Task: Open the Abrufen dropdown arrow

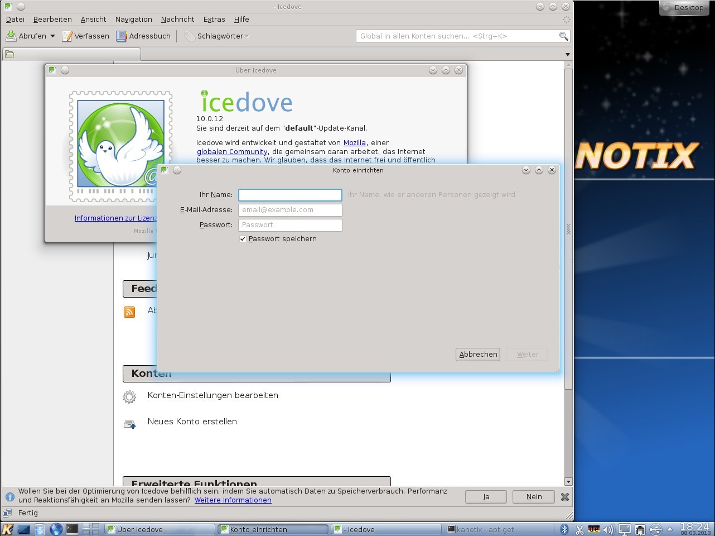Action: click(52, 36)
